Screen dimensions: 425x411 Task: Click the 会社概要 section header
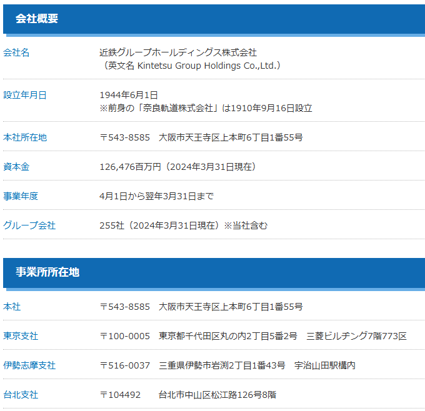point(214,19)
